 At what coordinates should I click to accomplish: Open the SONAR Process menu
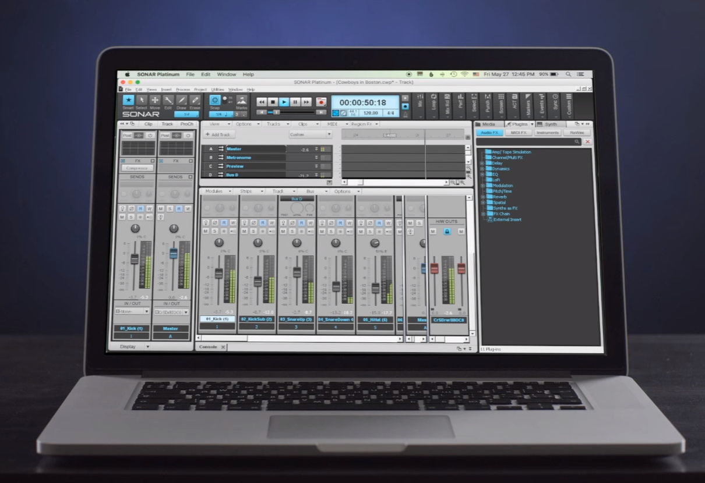[x=183, y=90]
